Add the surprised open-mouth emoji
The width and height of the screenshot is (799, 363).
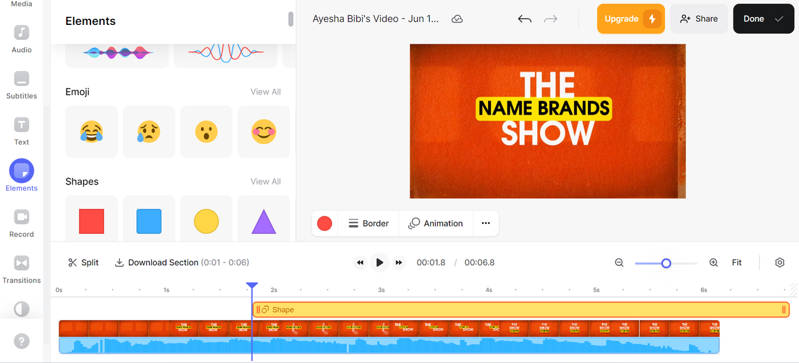pos(206,132)
